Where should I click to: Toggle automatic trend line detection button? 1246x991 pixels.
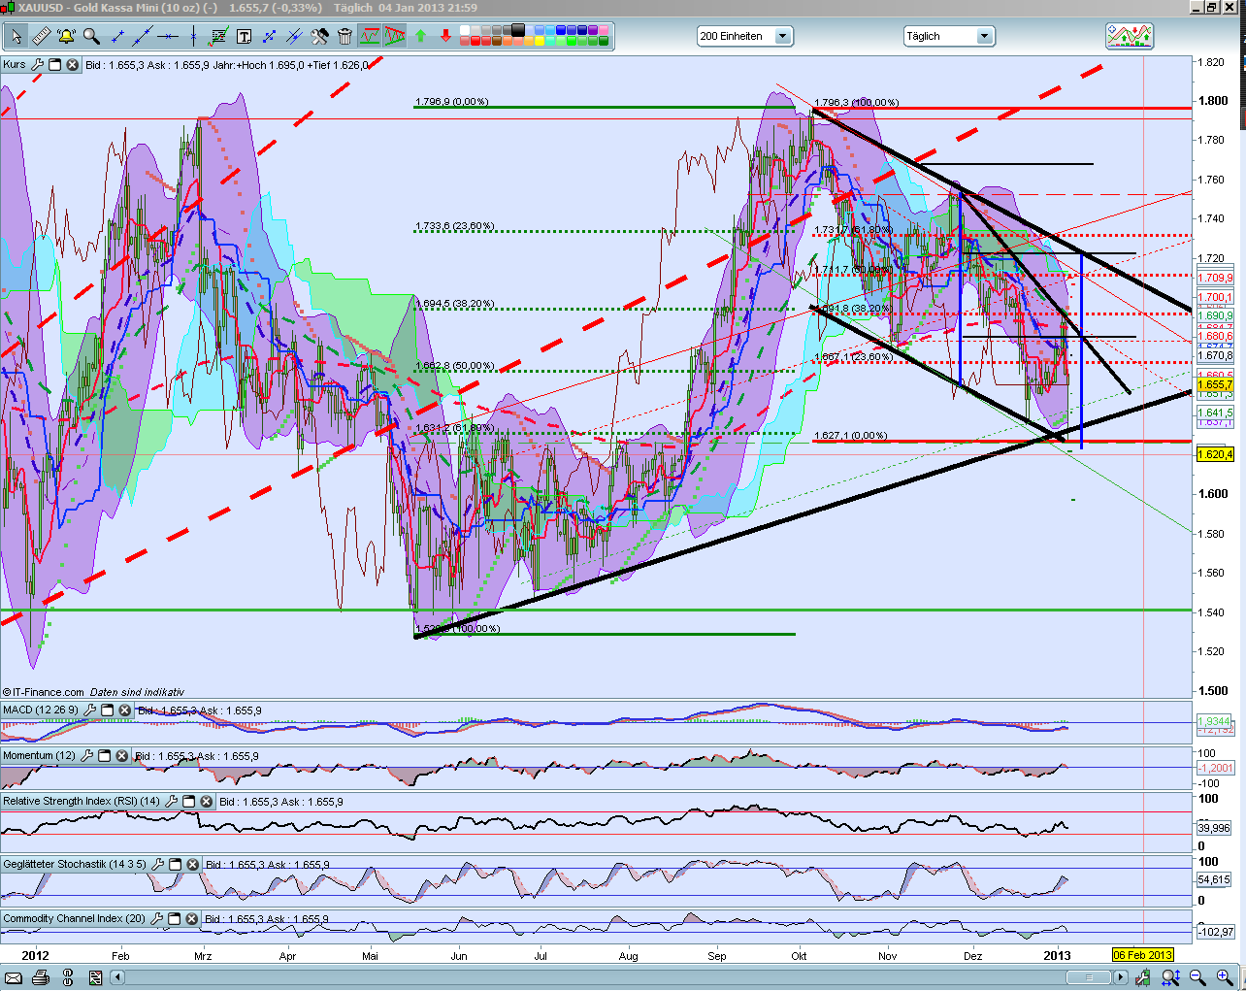[370, 37]
